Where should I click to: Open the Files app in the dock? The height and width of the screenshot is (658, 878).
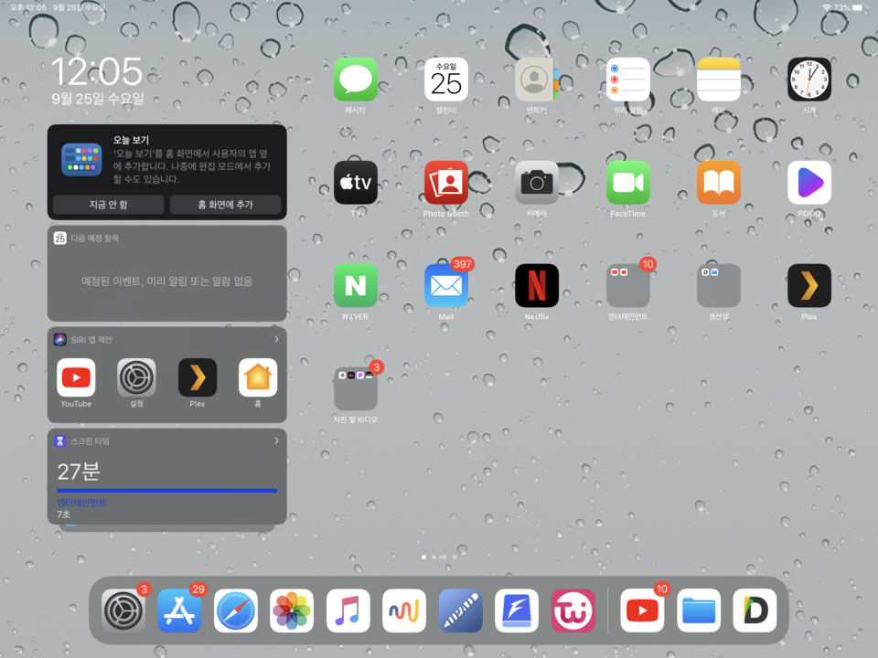pyautogui.click(x=699, y=610)
